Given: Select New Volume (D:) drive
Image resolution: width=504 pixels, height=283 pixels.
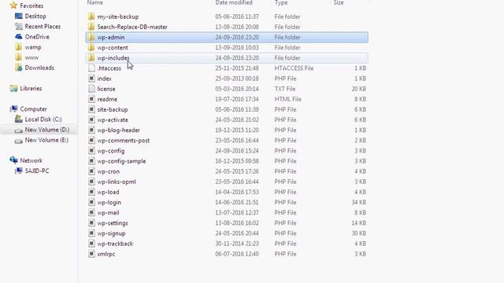Looking at the screenshot, I should (x=47, y=130).
